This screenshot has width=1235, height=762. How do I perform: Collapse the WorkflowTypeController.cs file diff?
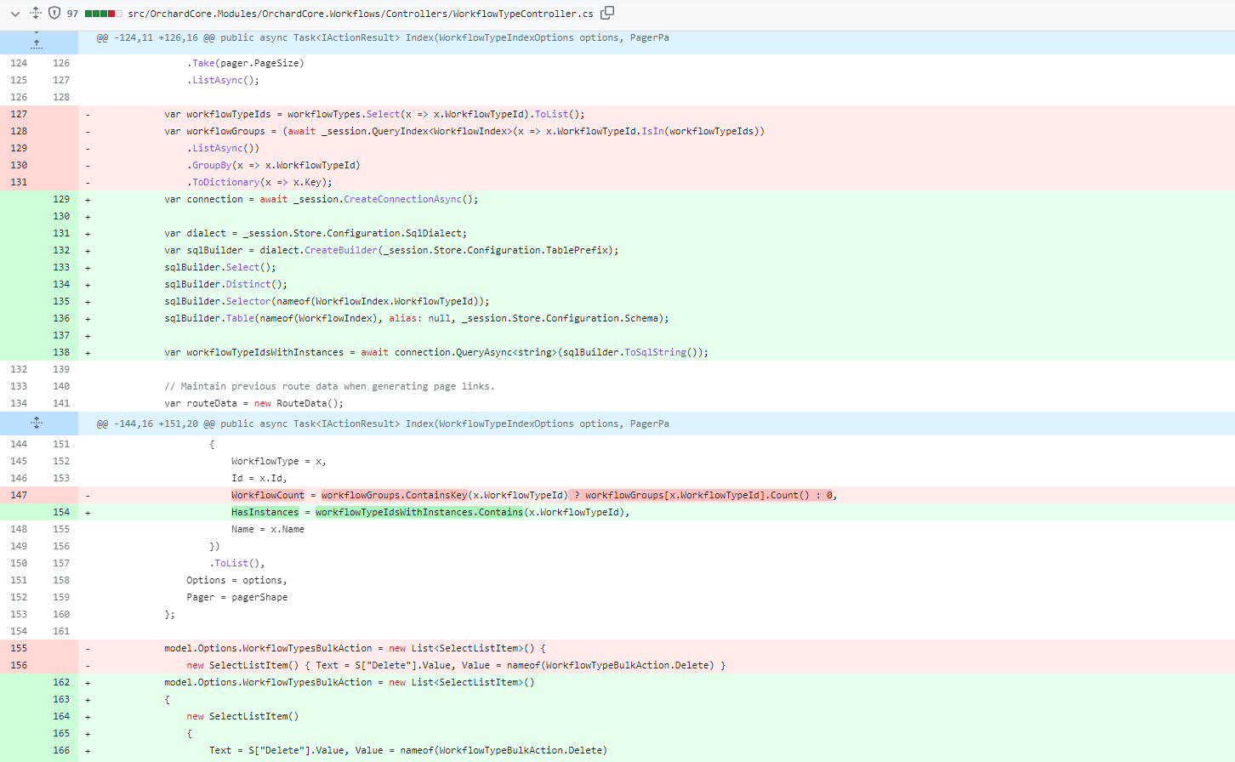(x=14, y=14)
